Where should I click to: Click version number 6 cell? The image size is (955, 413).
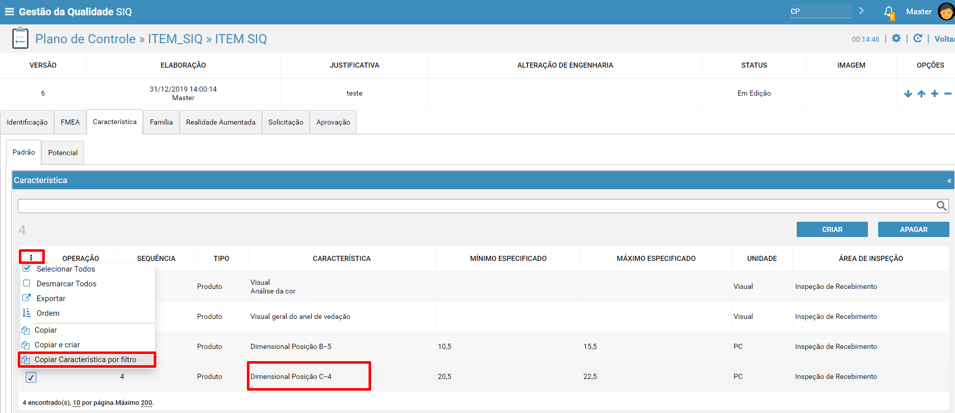coord(43,93)
